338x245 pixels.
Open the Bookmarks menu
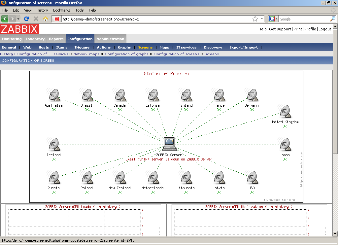click(62, 10)
